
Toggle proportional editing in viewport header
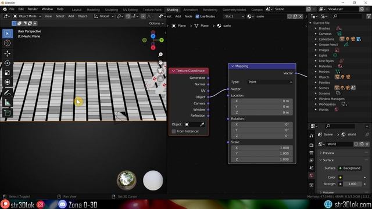[143, 16]
